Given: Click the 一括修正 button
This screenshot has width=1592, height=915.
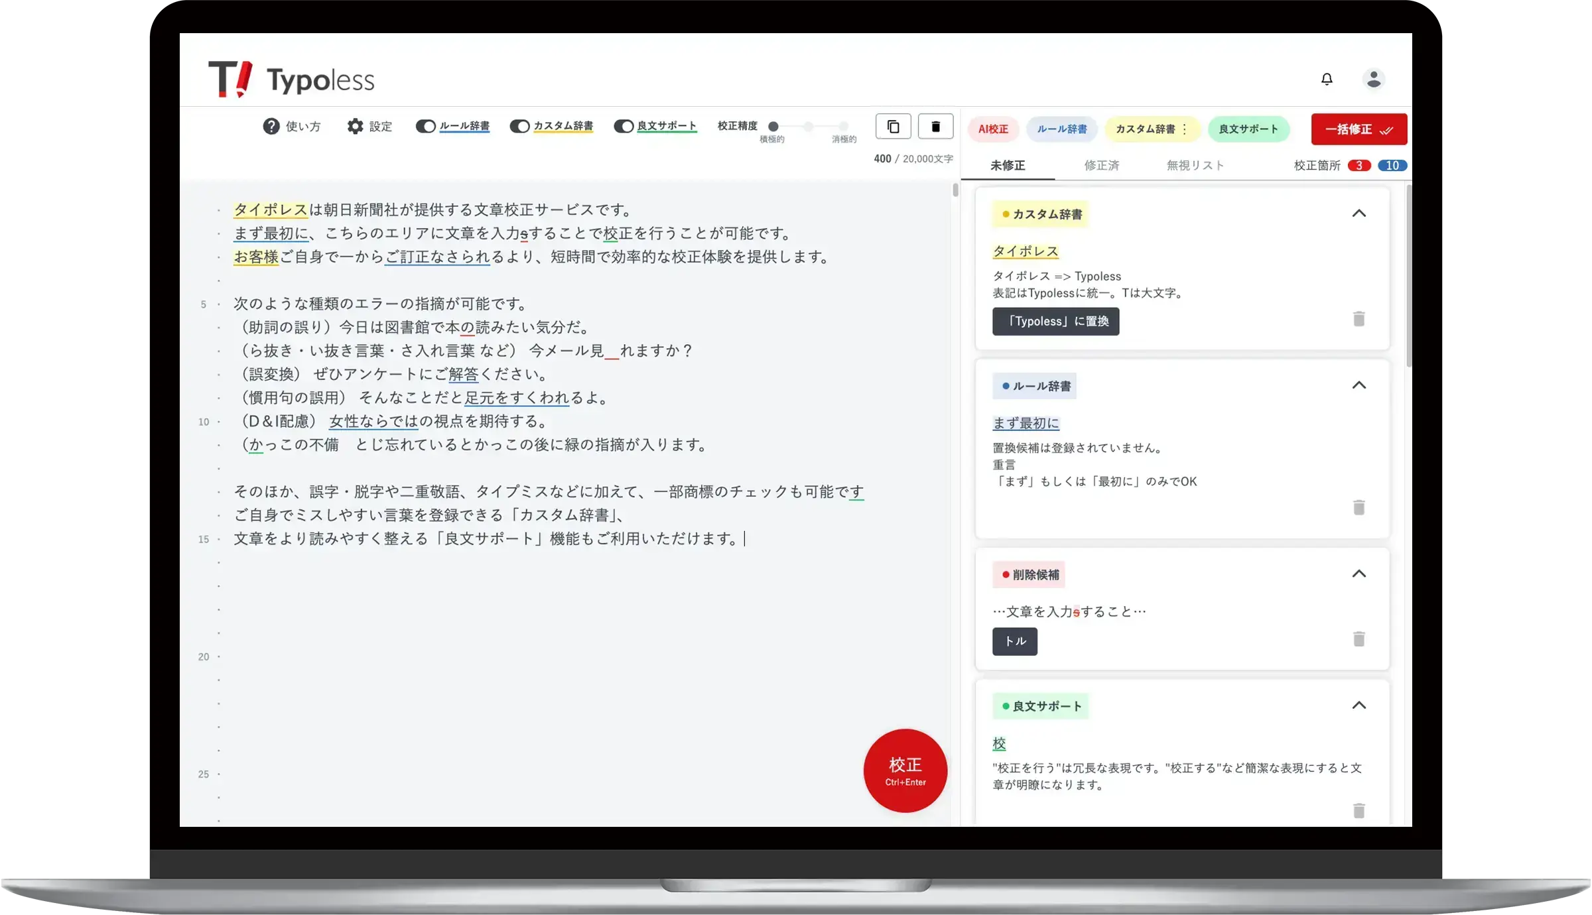Looking at the screenshot, I should pos(1359,129).
